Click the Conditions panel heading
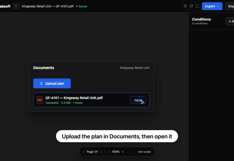The height and width of the screenshot is (161, 234). 201,19
